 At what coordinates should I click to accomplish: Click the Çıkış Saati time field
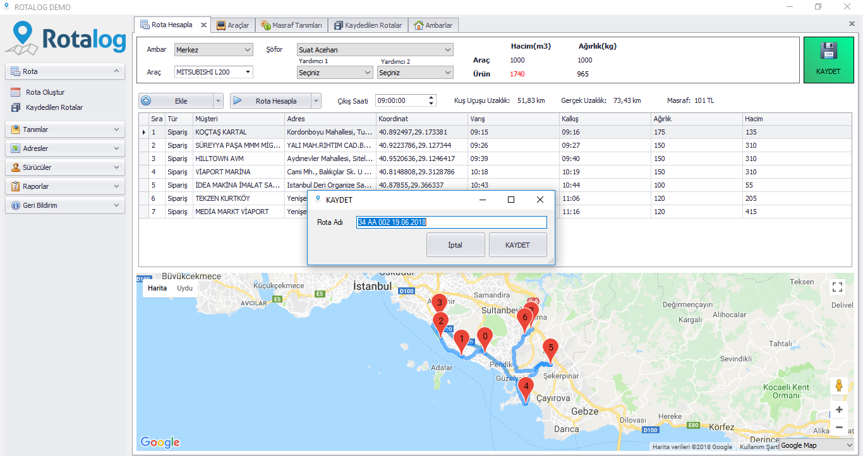tap(401, 100)
